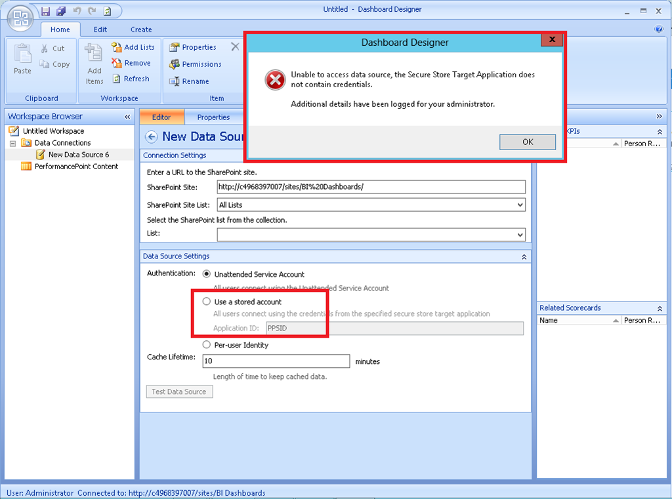
Task: Select PerformancePoint Content tree item
Action: pos(76,166)
